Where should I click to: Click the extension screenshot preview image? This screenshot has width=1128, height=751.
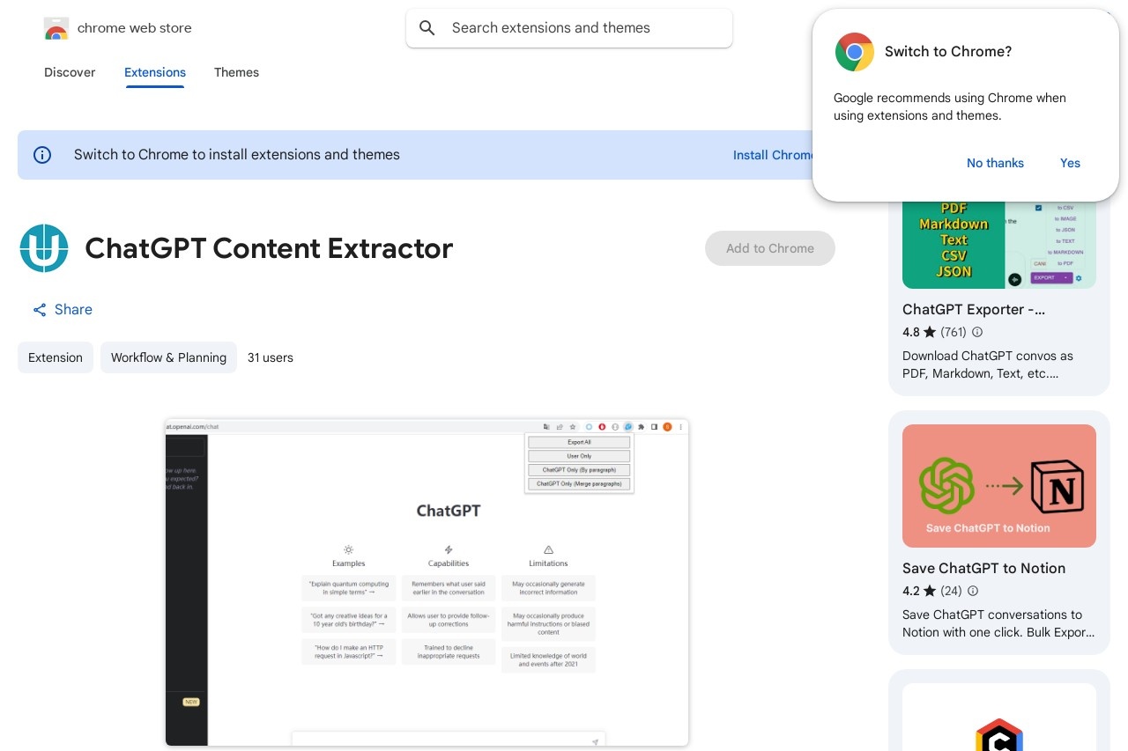427,582
